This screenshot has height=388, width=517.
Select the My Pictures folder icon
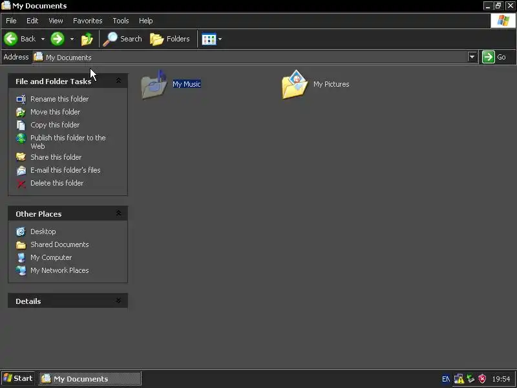click(295, 84)
